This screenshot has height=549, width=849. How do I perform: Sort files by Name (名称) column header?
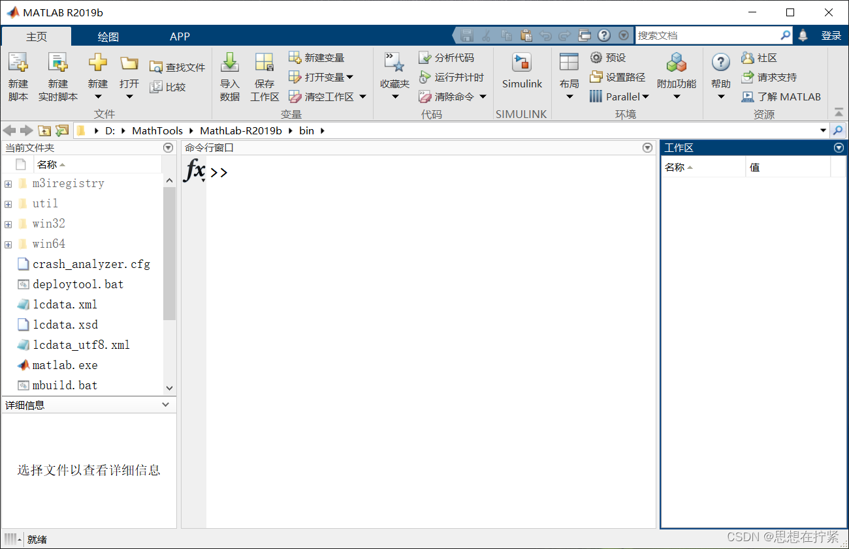tap(98, 164)
